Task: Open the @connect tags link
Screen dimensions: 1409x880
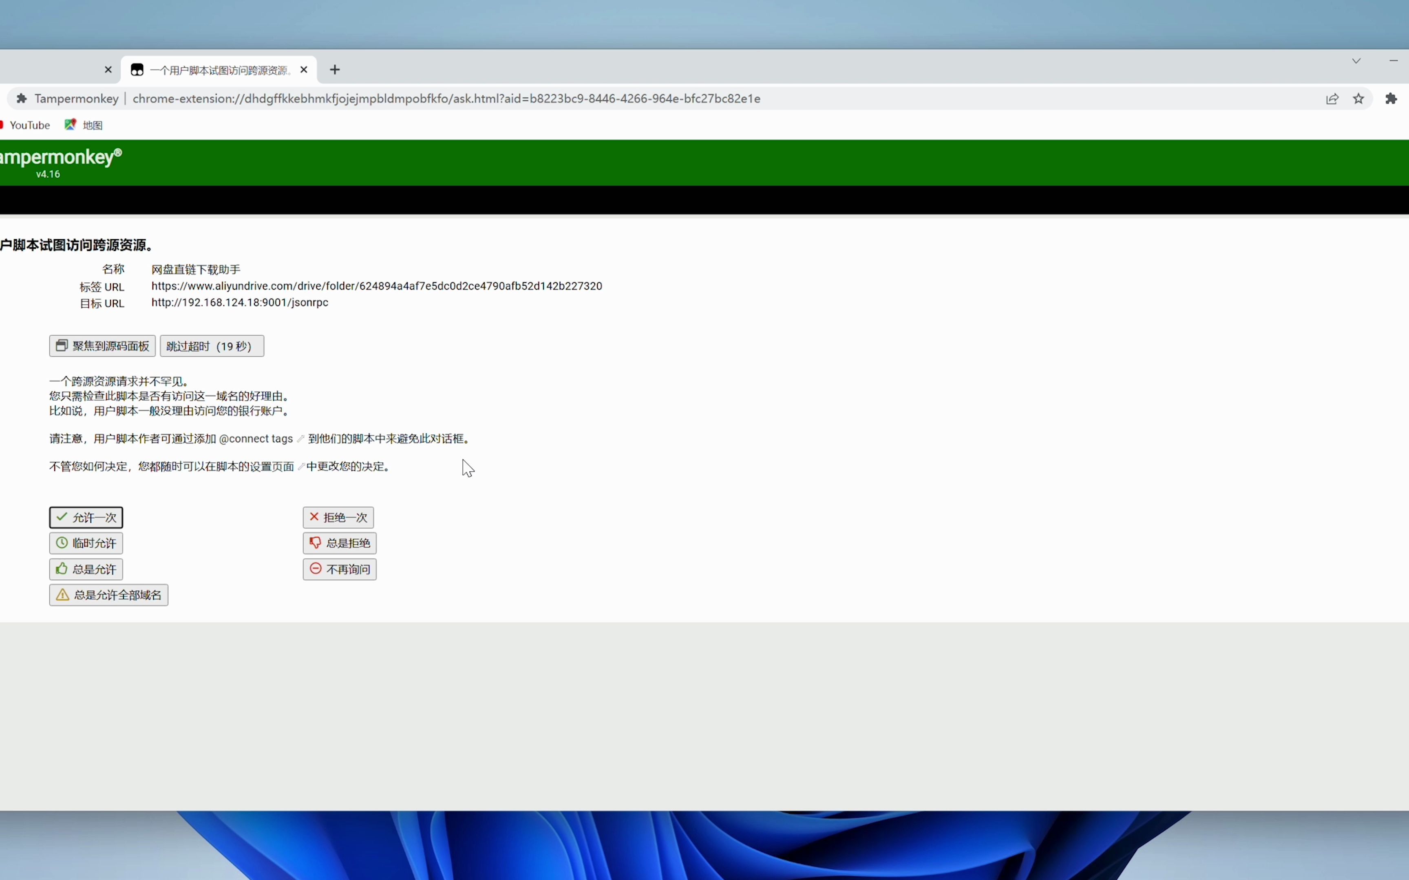Action: [256, 439]
